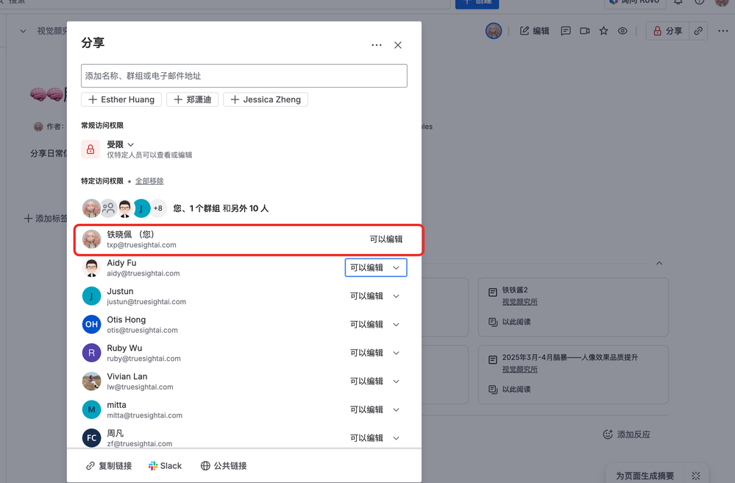The image size is (735, 483).
Task: Open comments with the speech bubble icon
Action: click(x=565, y=30)
